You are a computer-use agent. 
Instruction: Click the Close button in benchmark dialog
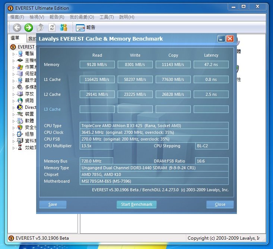(220, 204)
